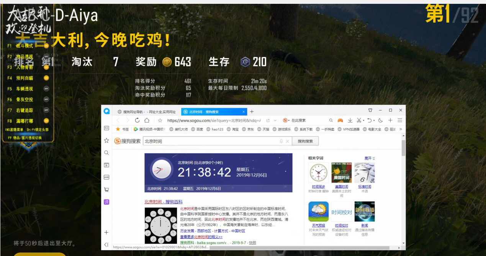Click the plus icon in browser toolbar

[x=390, y=120]
